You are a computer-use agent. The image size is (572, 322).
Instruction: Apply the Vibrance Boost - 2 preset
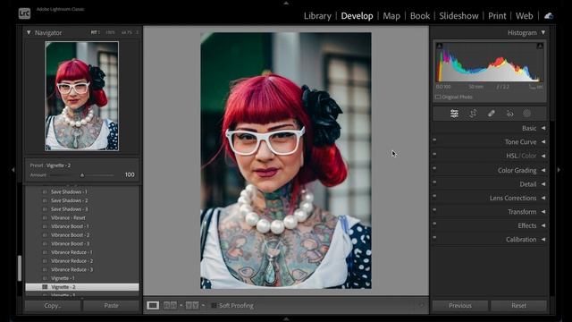coord(70,235)
